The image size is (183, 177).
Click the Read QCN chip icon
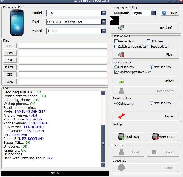click(x=121, y=137)
